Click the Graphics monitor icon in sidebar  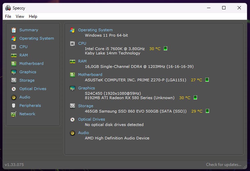click(x=14, y=72)
